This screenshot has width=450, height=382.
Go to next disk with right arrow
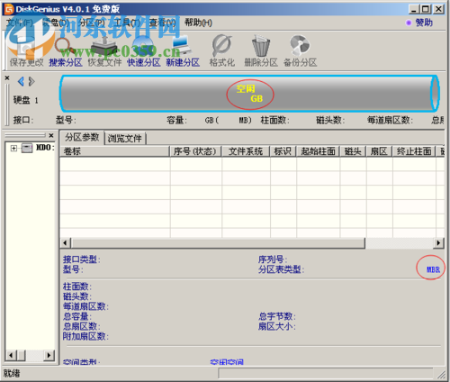point(31,81)
